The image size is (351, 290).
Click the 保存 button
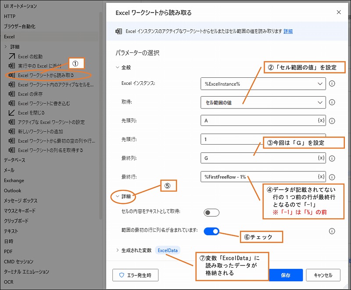click(x=286, y=275)
